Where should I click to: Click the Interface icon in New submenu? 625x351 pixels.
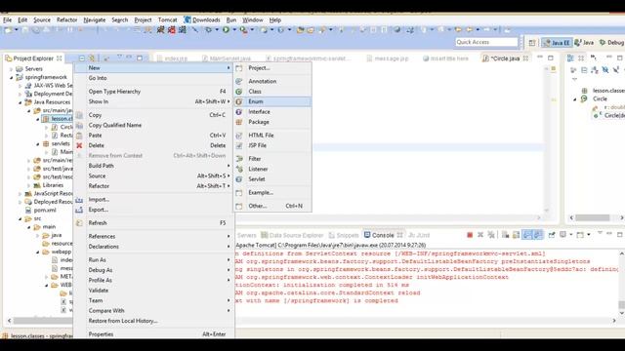(x=239, y=112)
